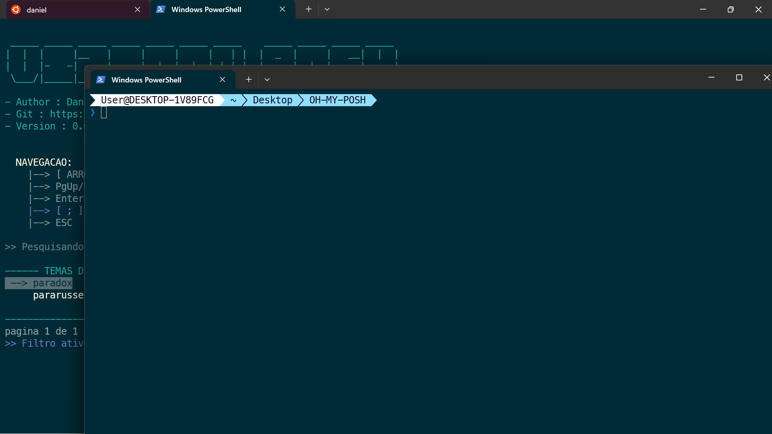Switch to the daniel tab in back window
Viewport: 772px width, 434px height.
tap(78, 10)
